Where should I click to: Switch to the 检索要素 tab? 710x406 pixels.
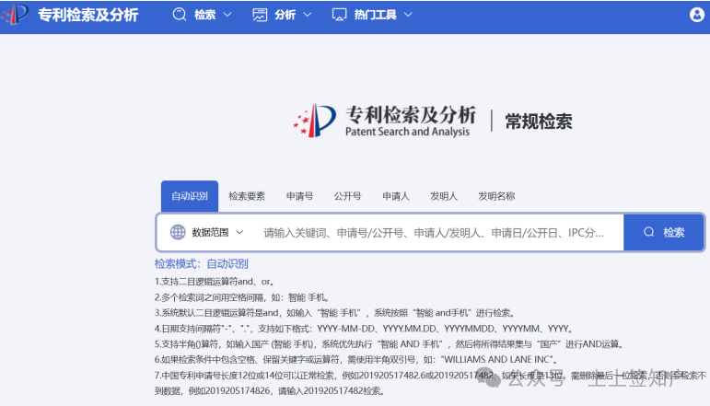click(x=247, y=196)
